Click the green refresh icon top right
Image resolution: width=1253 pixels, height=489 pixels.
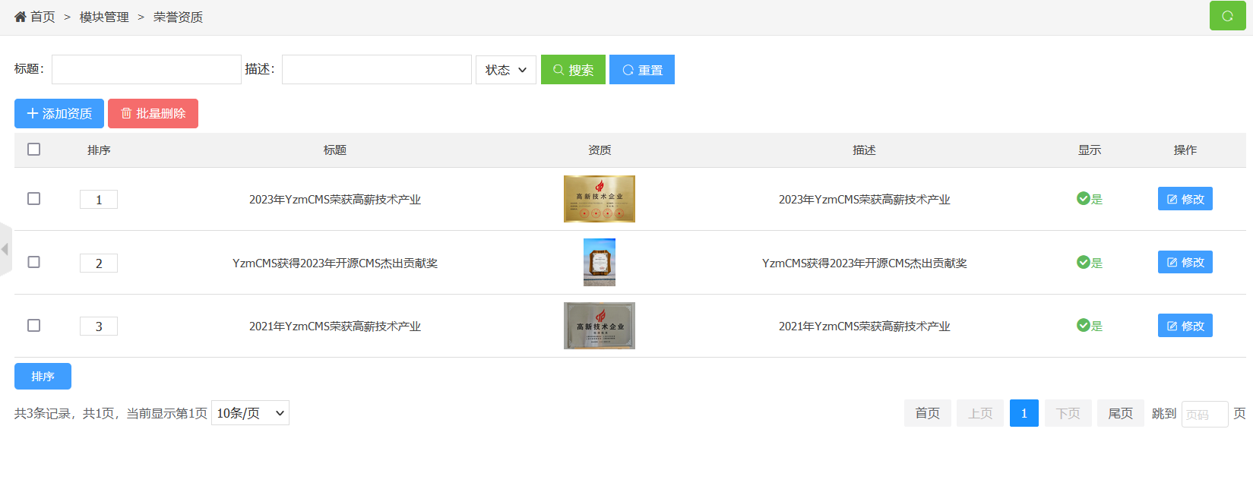click(1227, 16)
